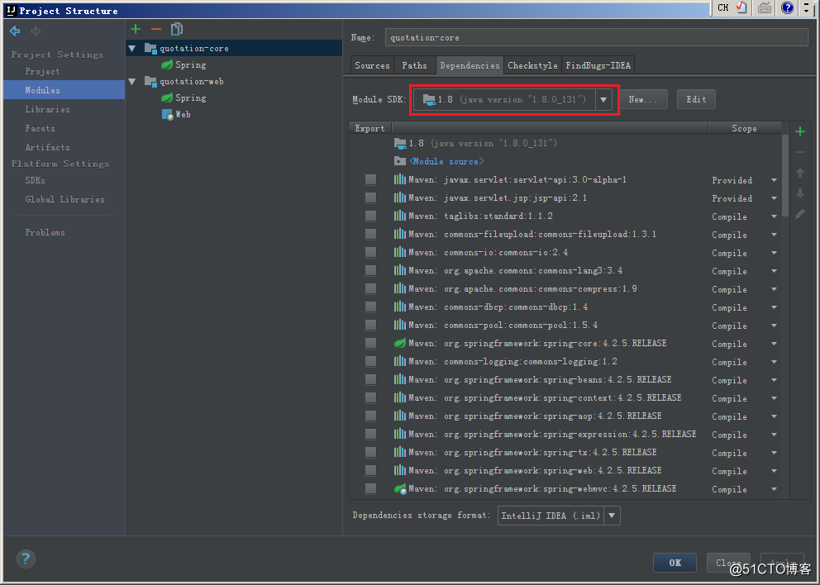
Task: Select Spring facet under quotation-core
Action: 184,64
